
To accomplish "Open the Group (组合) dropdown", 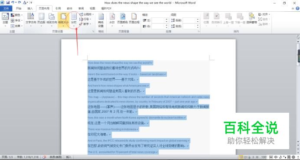I will (x=264, y=20).
